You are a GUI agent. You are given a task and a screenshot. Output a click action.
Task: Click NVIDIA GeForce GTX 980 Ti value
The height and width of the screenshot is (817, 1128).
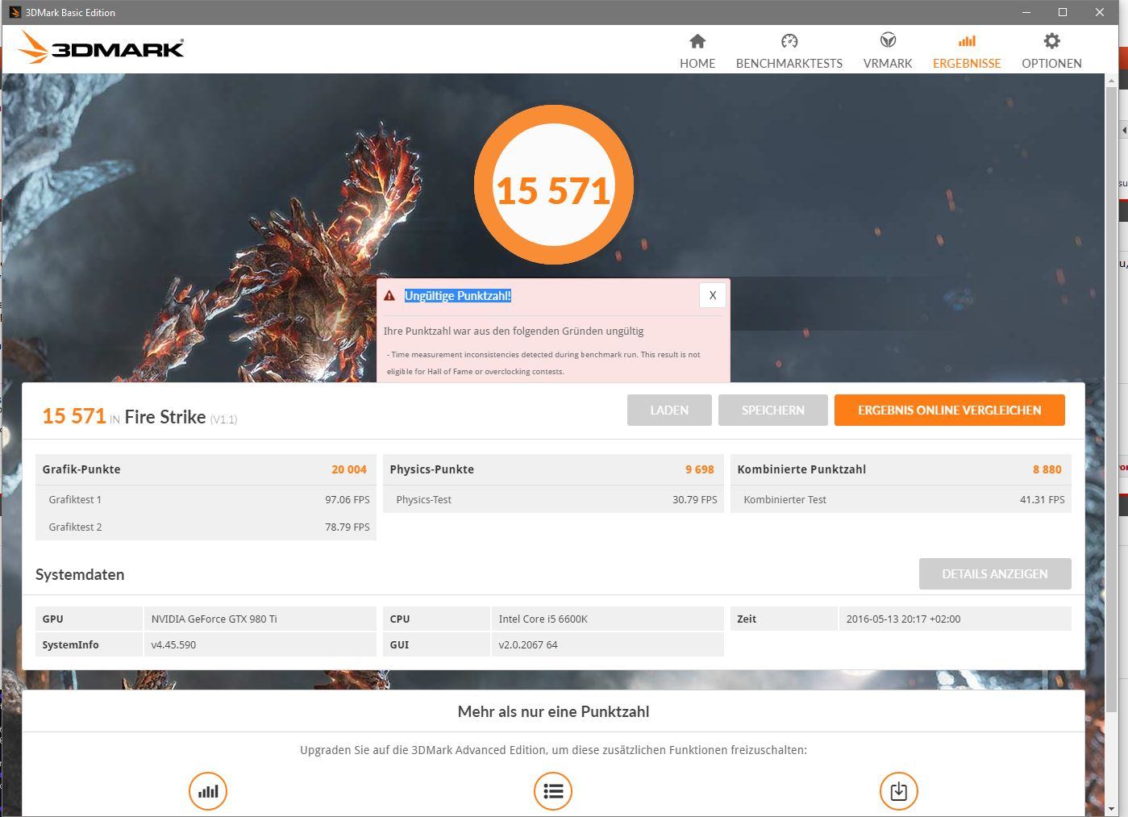(x=214, y=619)
